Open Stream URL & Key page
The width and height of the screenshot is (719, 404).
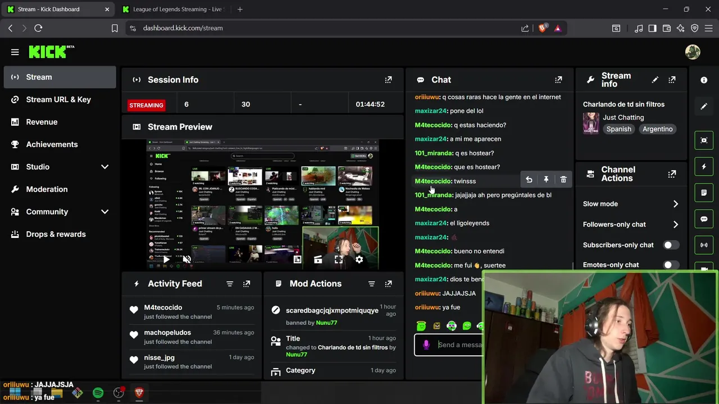pos(60,99)
